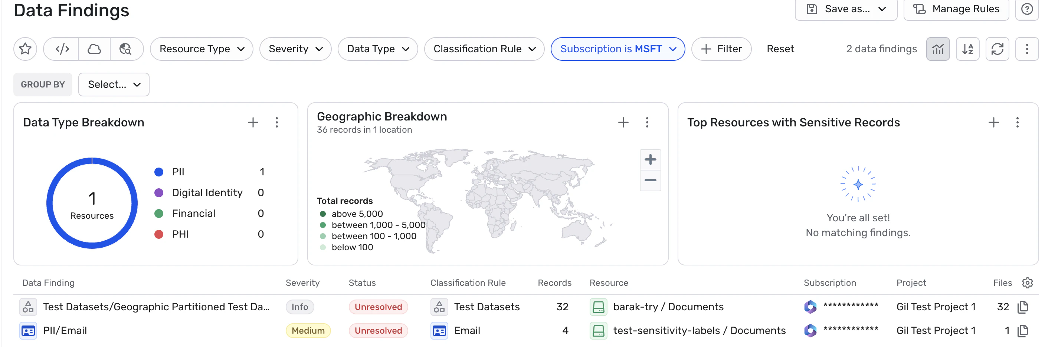
Task: Open the Resource Type dropdown
Action: click(x=202, y=49)
